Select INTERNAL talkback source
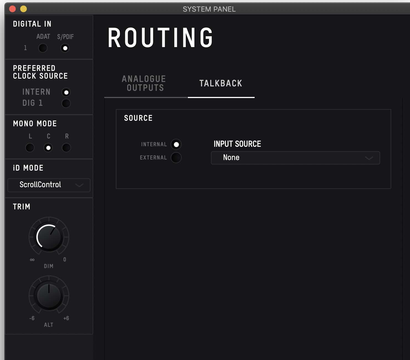This screenshot has height=360, width=410. tap(176, 144)
